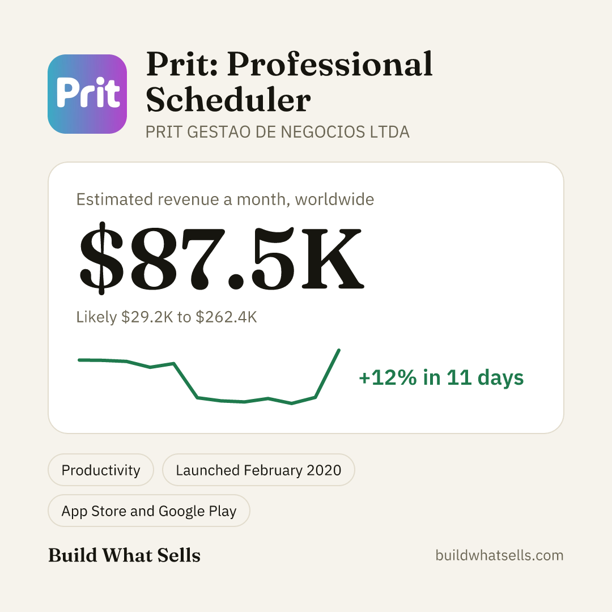Click the Prit app icon
The image size is (612, 612).
[87, 94]
